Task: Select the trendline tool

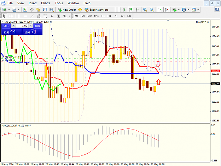Action: click(32, 16)
